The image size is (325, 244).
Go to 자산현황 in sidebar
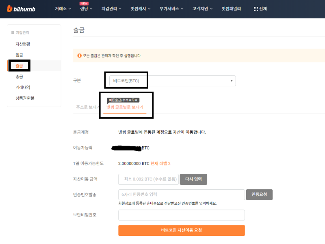coord(23,44)
